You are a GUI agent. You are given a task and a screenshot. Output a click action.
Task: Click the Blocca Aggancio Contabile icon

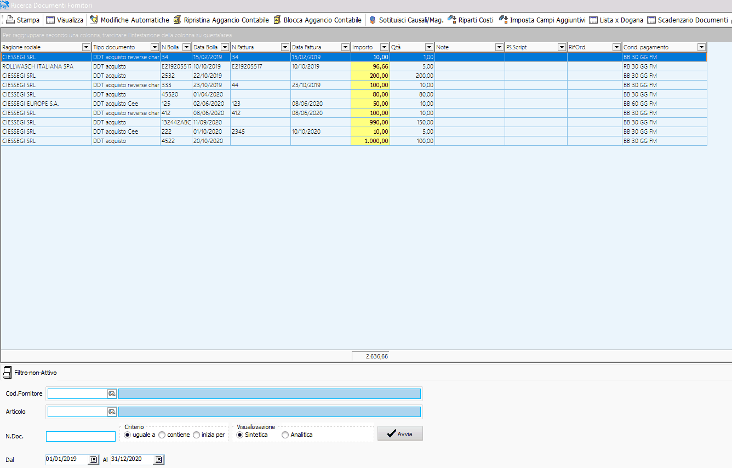coord(277,20)
